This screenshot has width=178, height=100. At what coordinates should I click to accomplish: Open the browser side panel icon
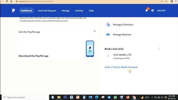(172, 1)
